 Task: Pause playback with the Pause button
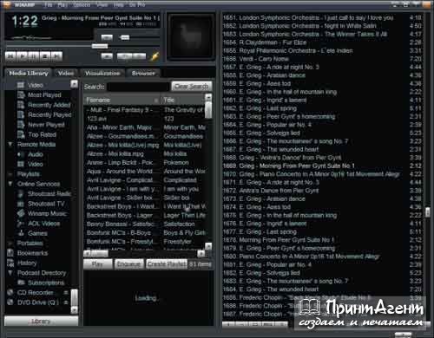pos(34,55)
